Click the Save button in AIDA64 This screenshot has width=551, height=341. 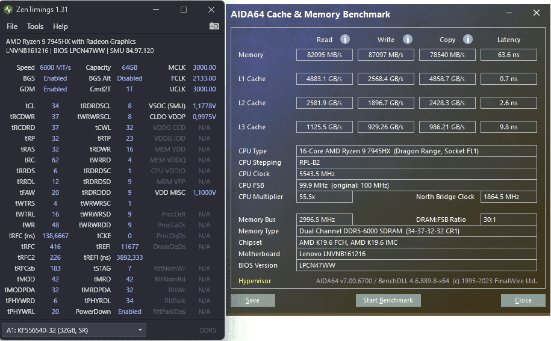click(252, 300)
